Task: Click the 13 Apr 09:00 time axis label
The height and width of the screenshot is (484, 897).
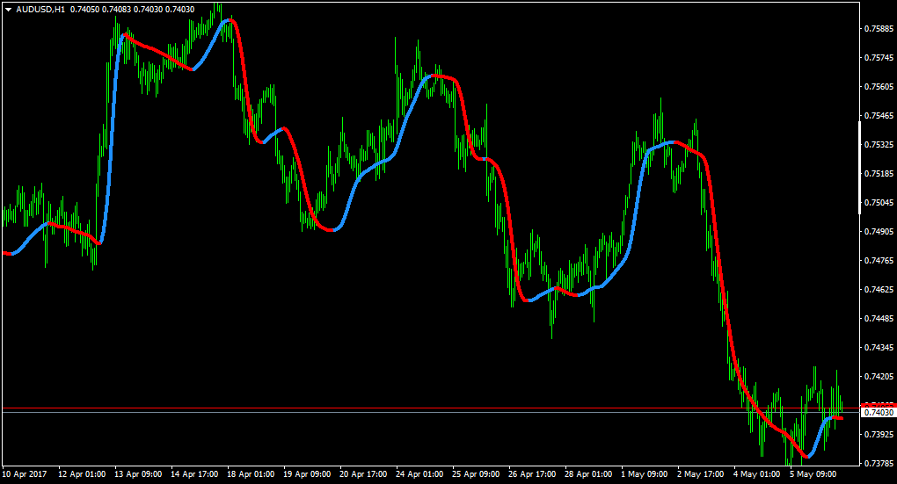Action: point(138,474)
